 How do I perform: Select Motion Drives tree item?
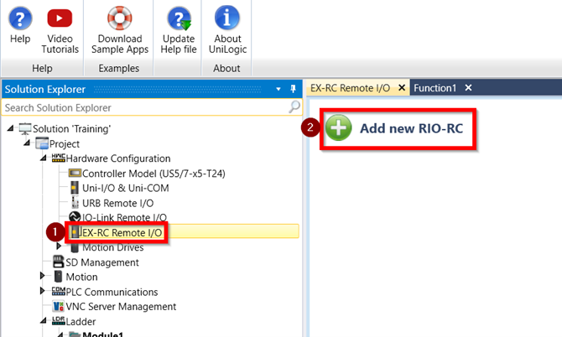[x=113, y=247]
